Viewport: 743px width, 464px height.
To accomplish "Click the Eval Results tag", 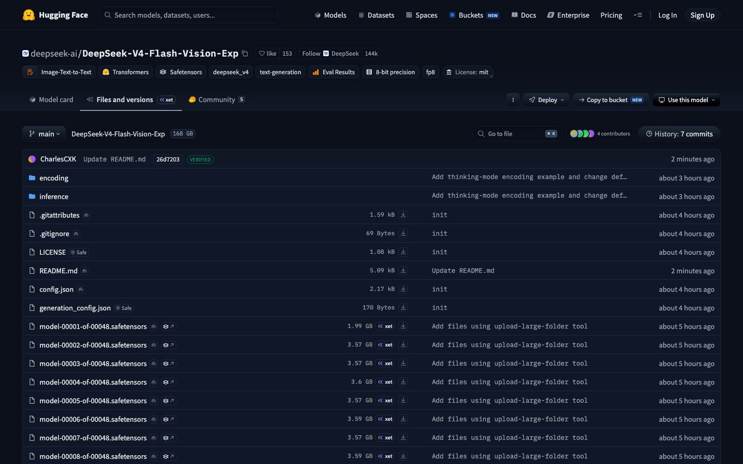I will [x=333, y=72].
